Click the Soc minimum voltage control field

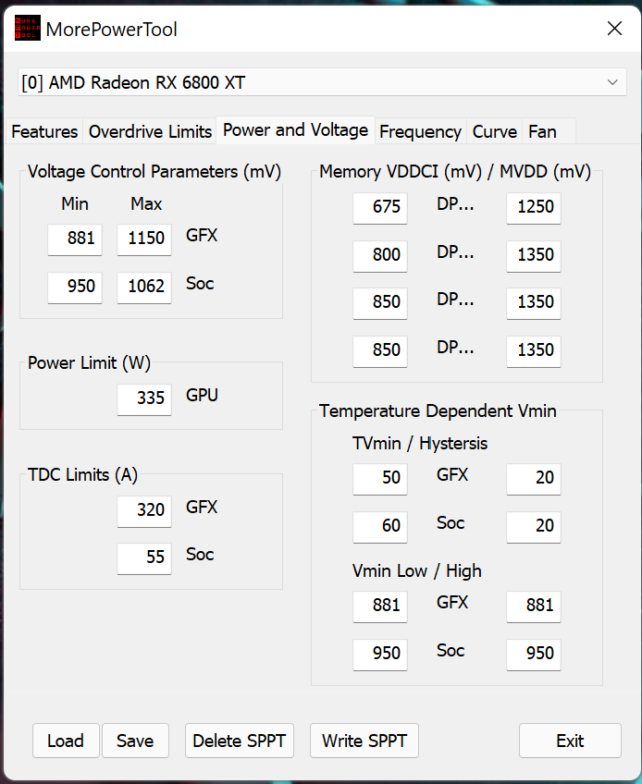coord(75,288)
